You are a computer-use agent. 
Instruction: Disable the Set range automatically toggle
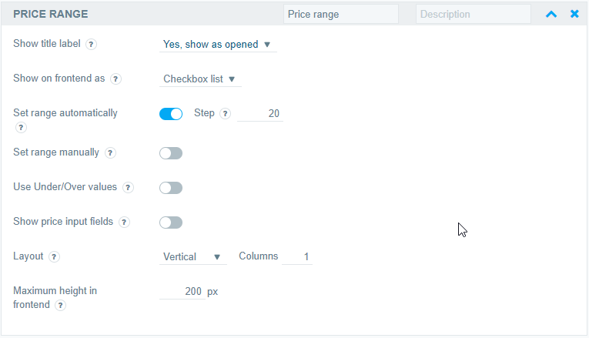(x=171, y=114)
